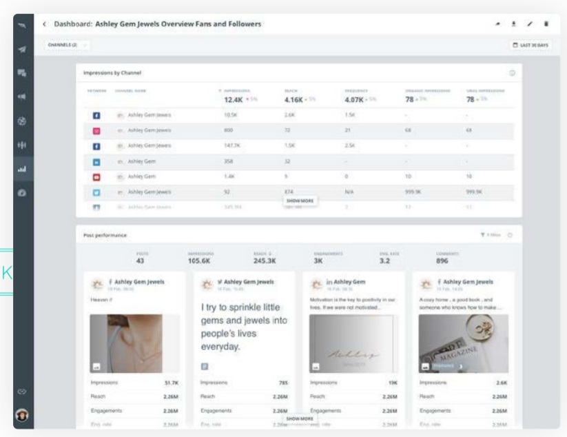
Task: Select the 105.6K impressions summary value
Action: [199, 261]
